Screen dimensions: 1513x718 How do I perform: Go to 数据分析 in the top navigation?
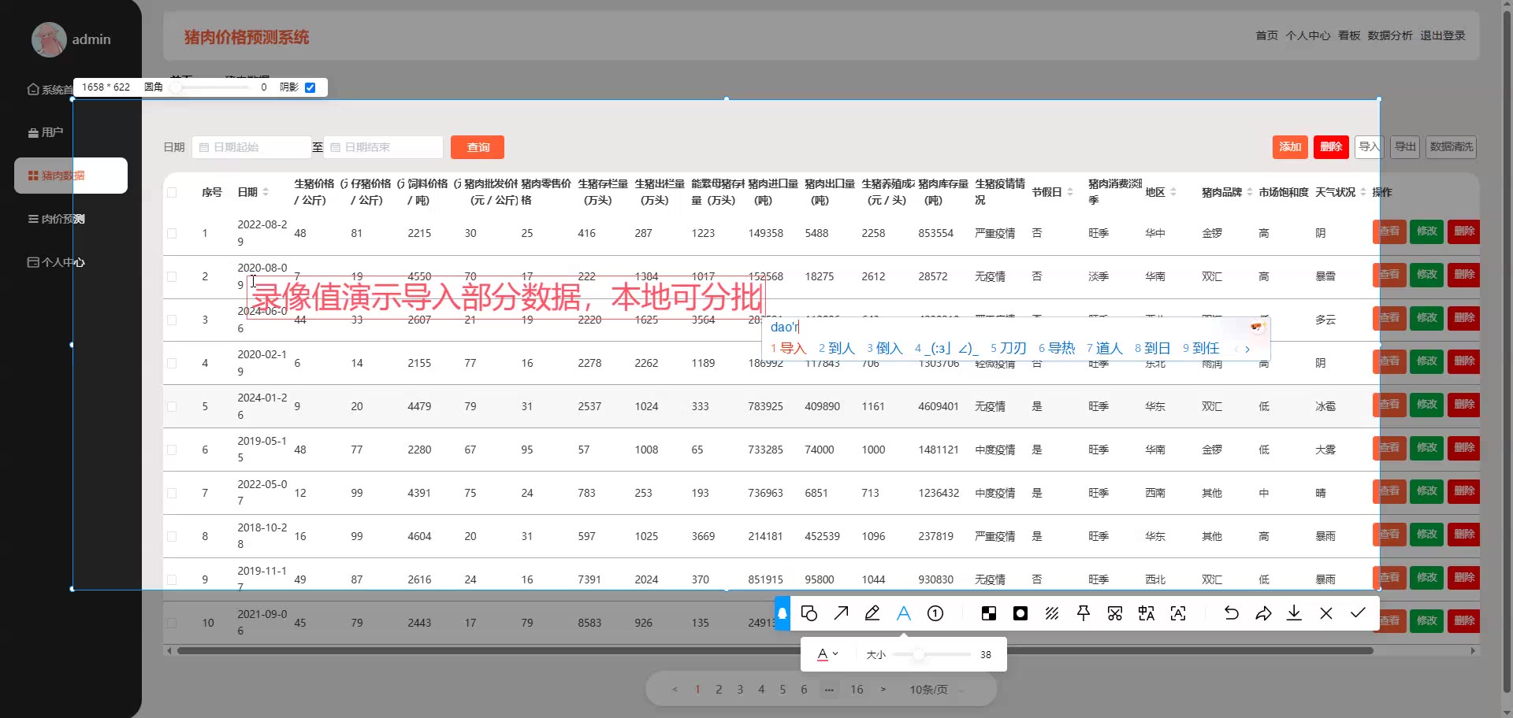click(1389, 35)
